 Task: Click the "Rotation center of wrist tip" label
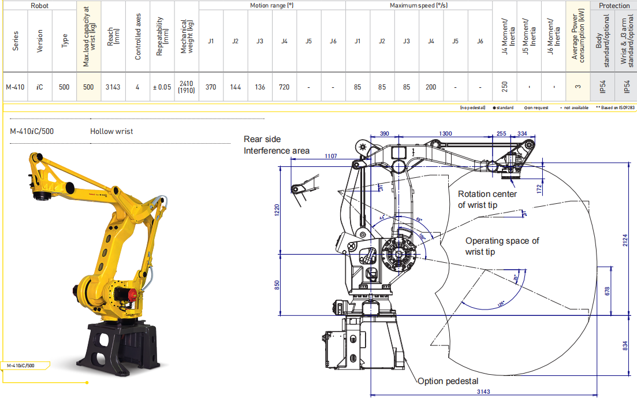pyautogui.click(x=487, y=200)
